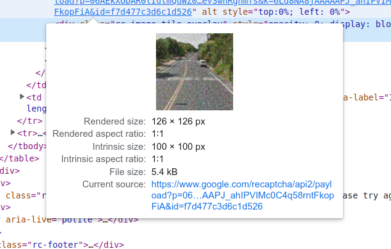This screenshot has width=391, height=249.
Task: Expand the collapsed <td> element node
Action: coord(22,97)
